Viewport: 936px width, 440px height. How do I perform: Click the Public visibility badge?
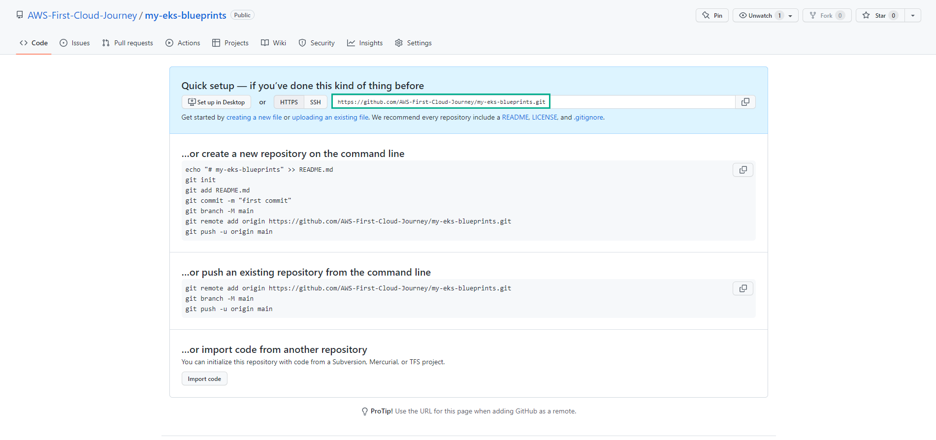point(242,15)
